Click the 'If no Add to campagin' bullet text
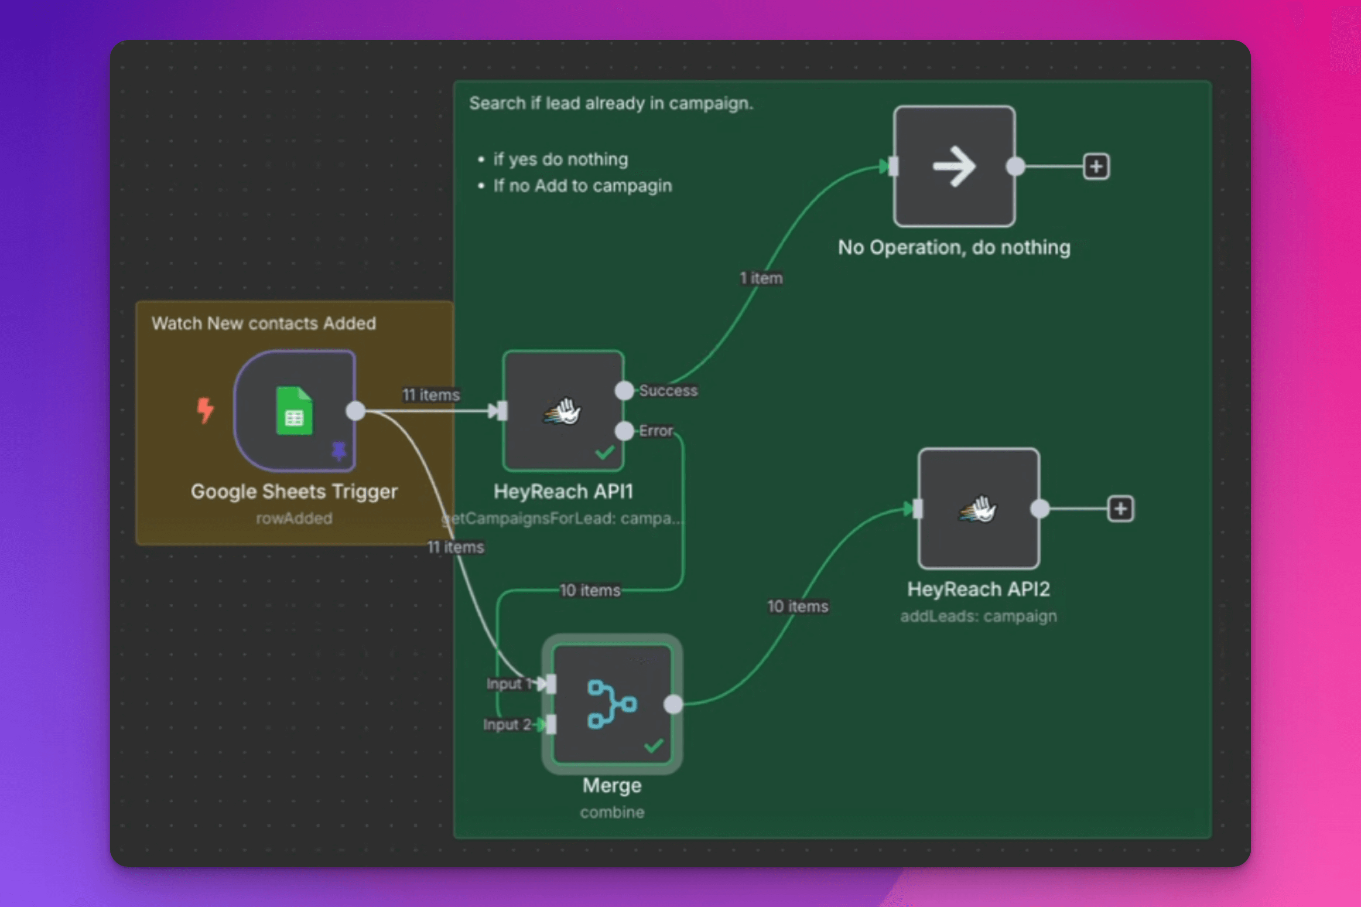1361x907 pixels. 583,186
